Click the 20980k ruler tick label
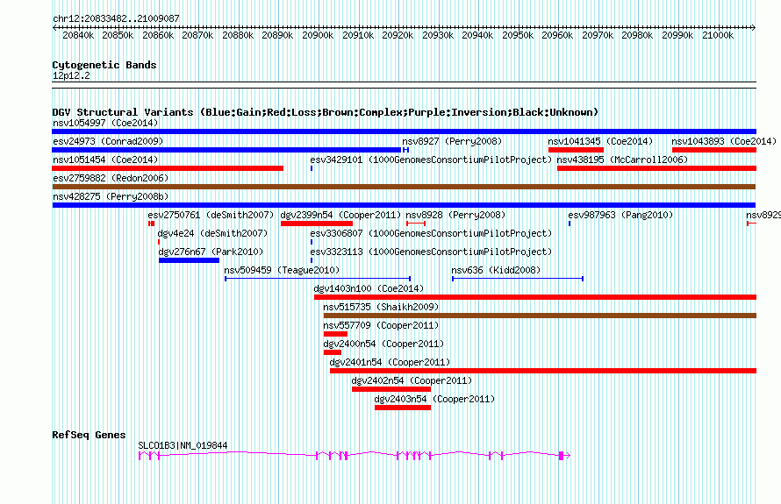This screenshot has width=781, height=504. (x=637, y=36)
